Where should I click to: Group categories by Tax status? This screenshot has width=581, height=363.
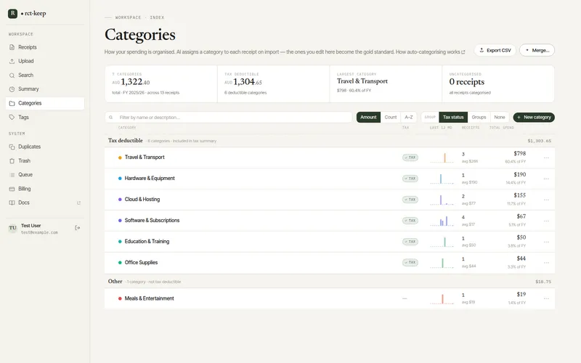pos(453,118)
